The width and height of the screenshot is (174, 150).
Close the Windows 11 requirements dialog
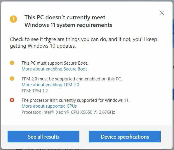[x=161, y=13]
